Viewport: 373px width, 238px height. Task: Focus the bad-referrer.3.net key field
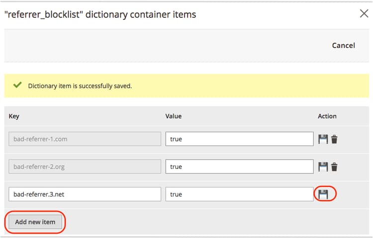(x=85, y=194)
